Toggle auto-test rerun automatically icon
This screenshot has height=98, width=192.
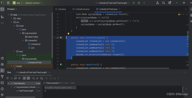pyautogui.click(x=15, y=78)
